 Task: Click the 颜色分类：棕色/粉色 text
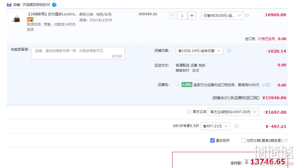tap(95, 14)
